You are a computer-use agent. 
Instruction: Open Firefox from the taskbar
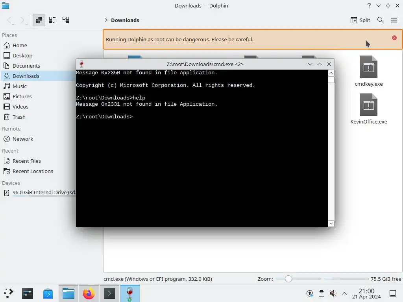(89, 293)
